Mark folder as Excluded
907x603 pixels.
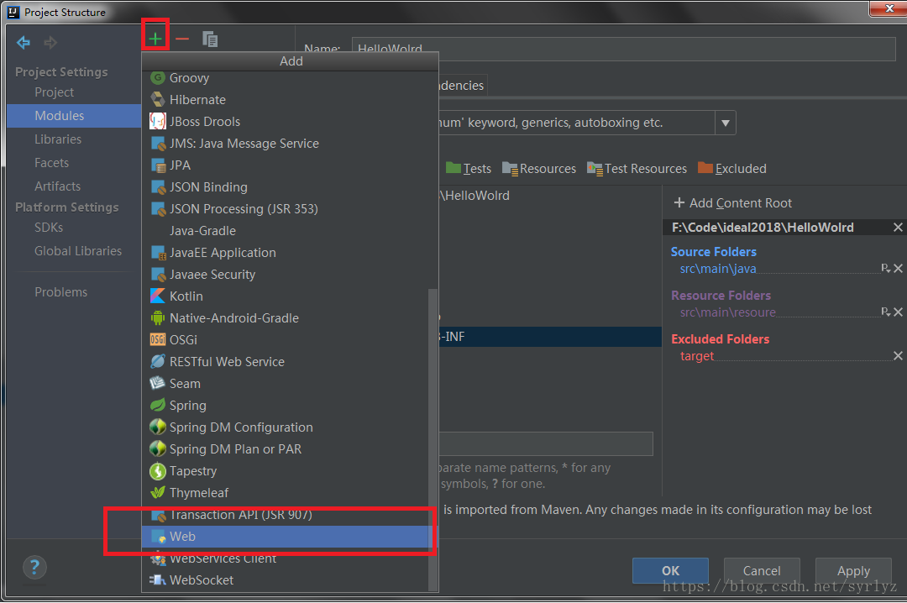click(732, 169)
